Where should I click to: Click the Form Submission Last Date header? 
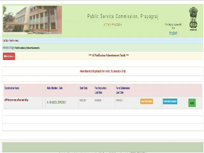[x=123, y=90]
